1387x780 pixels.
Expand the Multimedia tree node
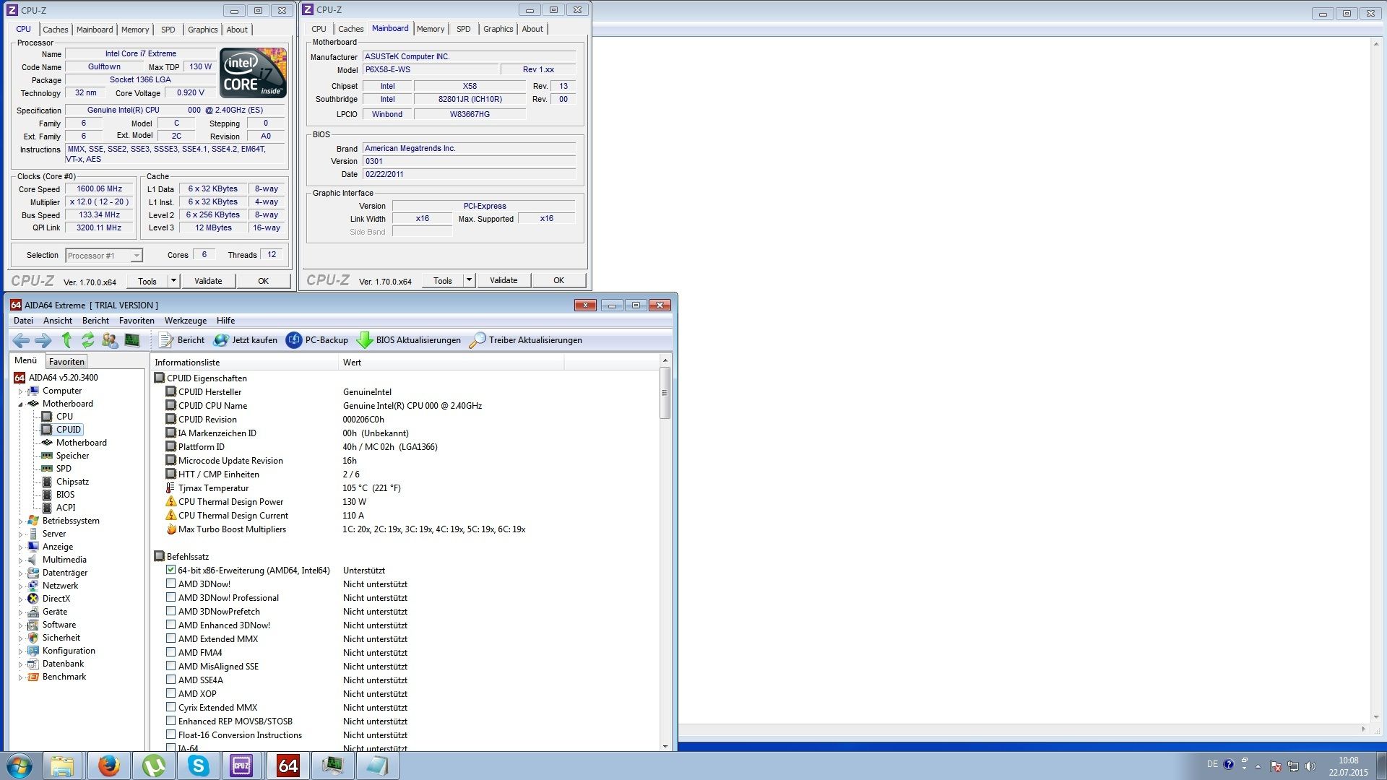[20, 560]
